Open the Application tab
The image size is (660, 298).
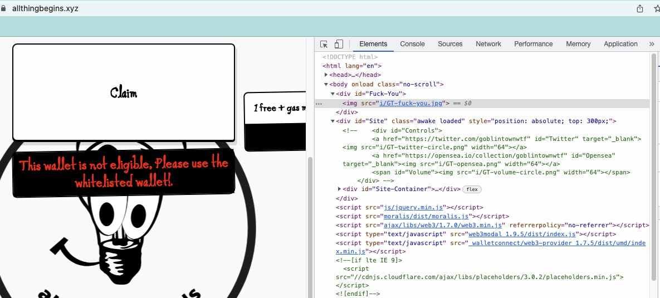[620, 44]
